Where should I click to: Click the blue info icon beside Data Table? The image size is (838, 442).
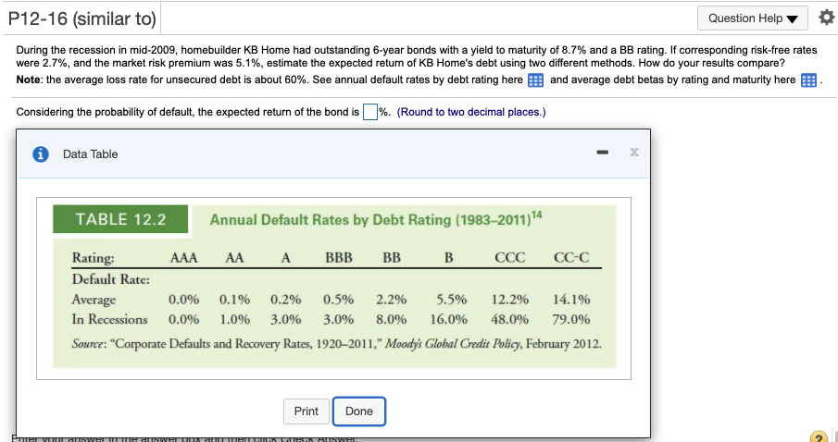[41, 153]
